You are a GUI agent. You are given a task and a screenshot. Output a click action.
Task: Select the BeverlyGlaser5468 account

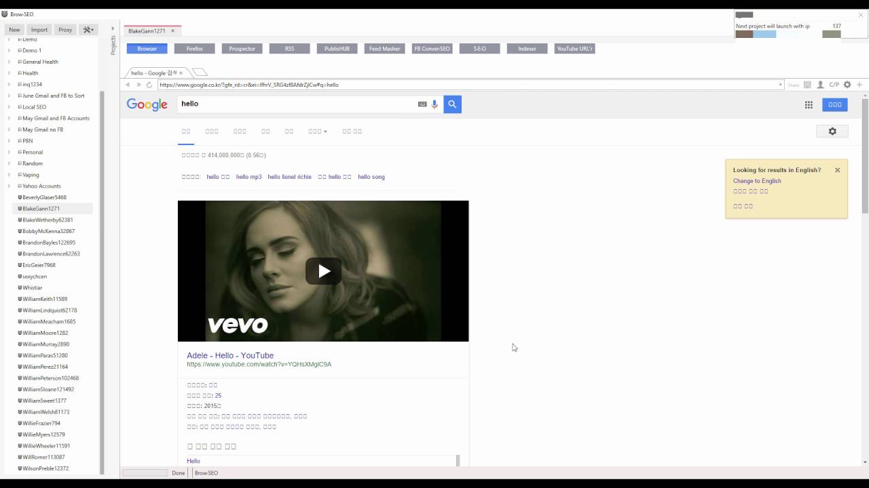[44, 197]
